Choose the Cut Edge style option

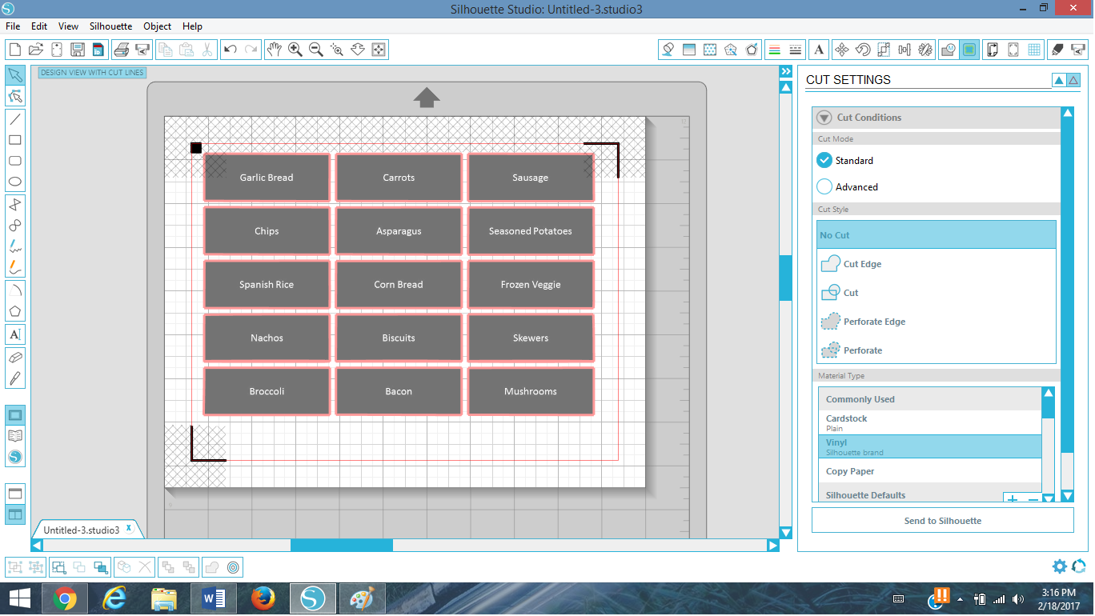coord(937,263)
